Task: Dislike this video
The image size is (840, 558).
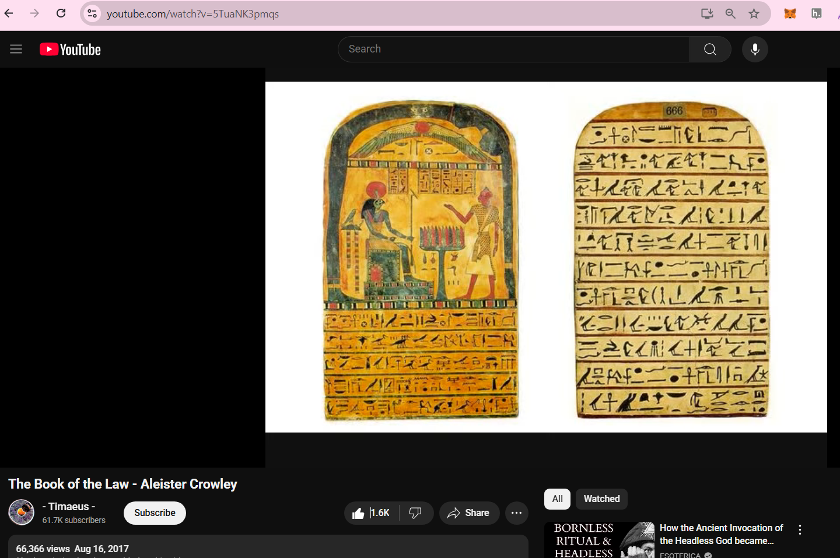Action: coord(415,513)
